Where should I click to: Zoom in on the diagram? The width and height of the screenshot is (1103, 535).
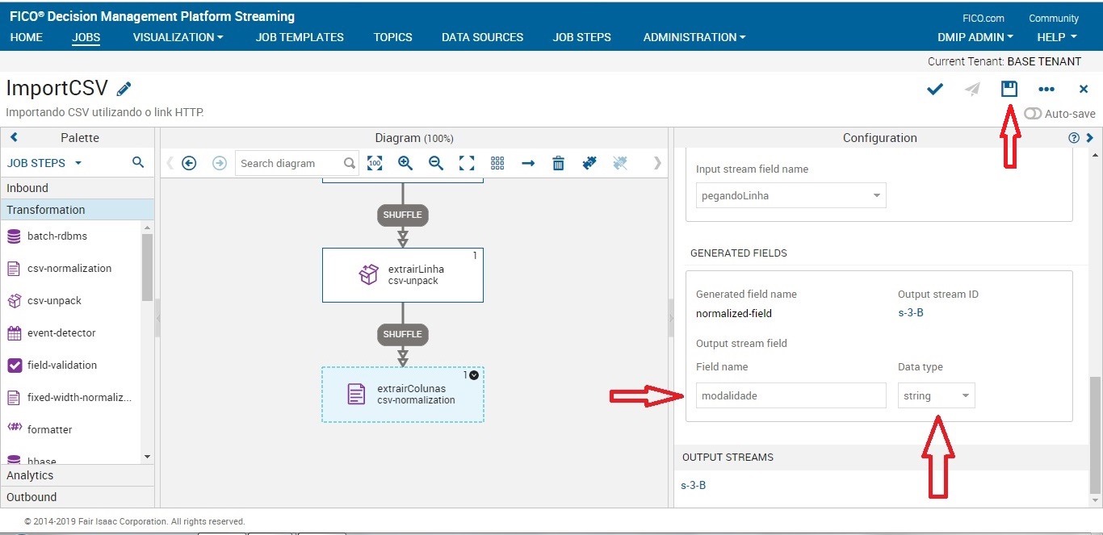405,163
